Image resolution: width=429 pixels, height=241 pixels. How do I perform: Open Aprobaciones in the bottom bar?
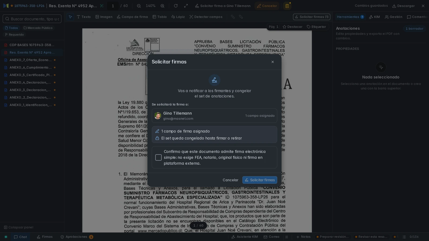click(x=77, y=237)
